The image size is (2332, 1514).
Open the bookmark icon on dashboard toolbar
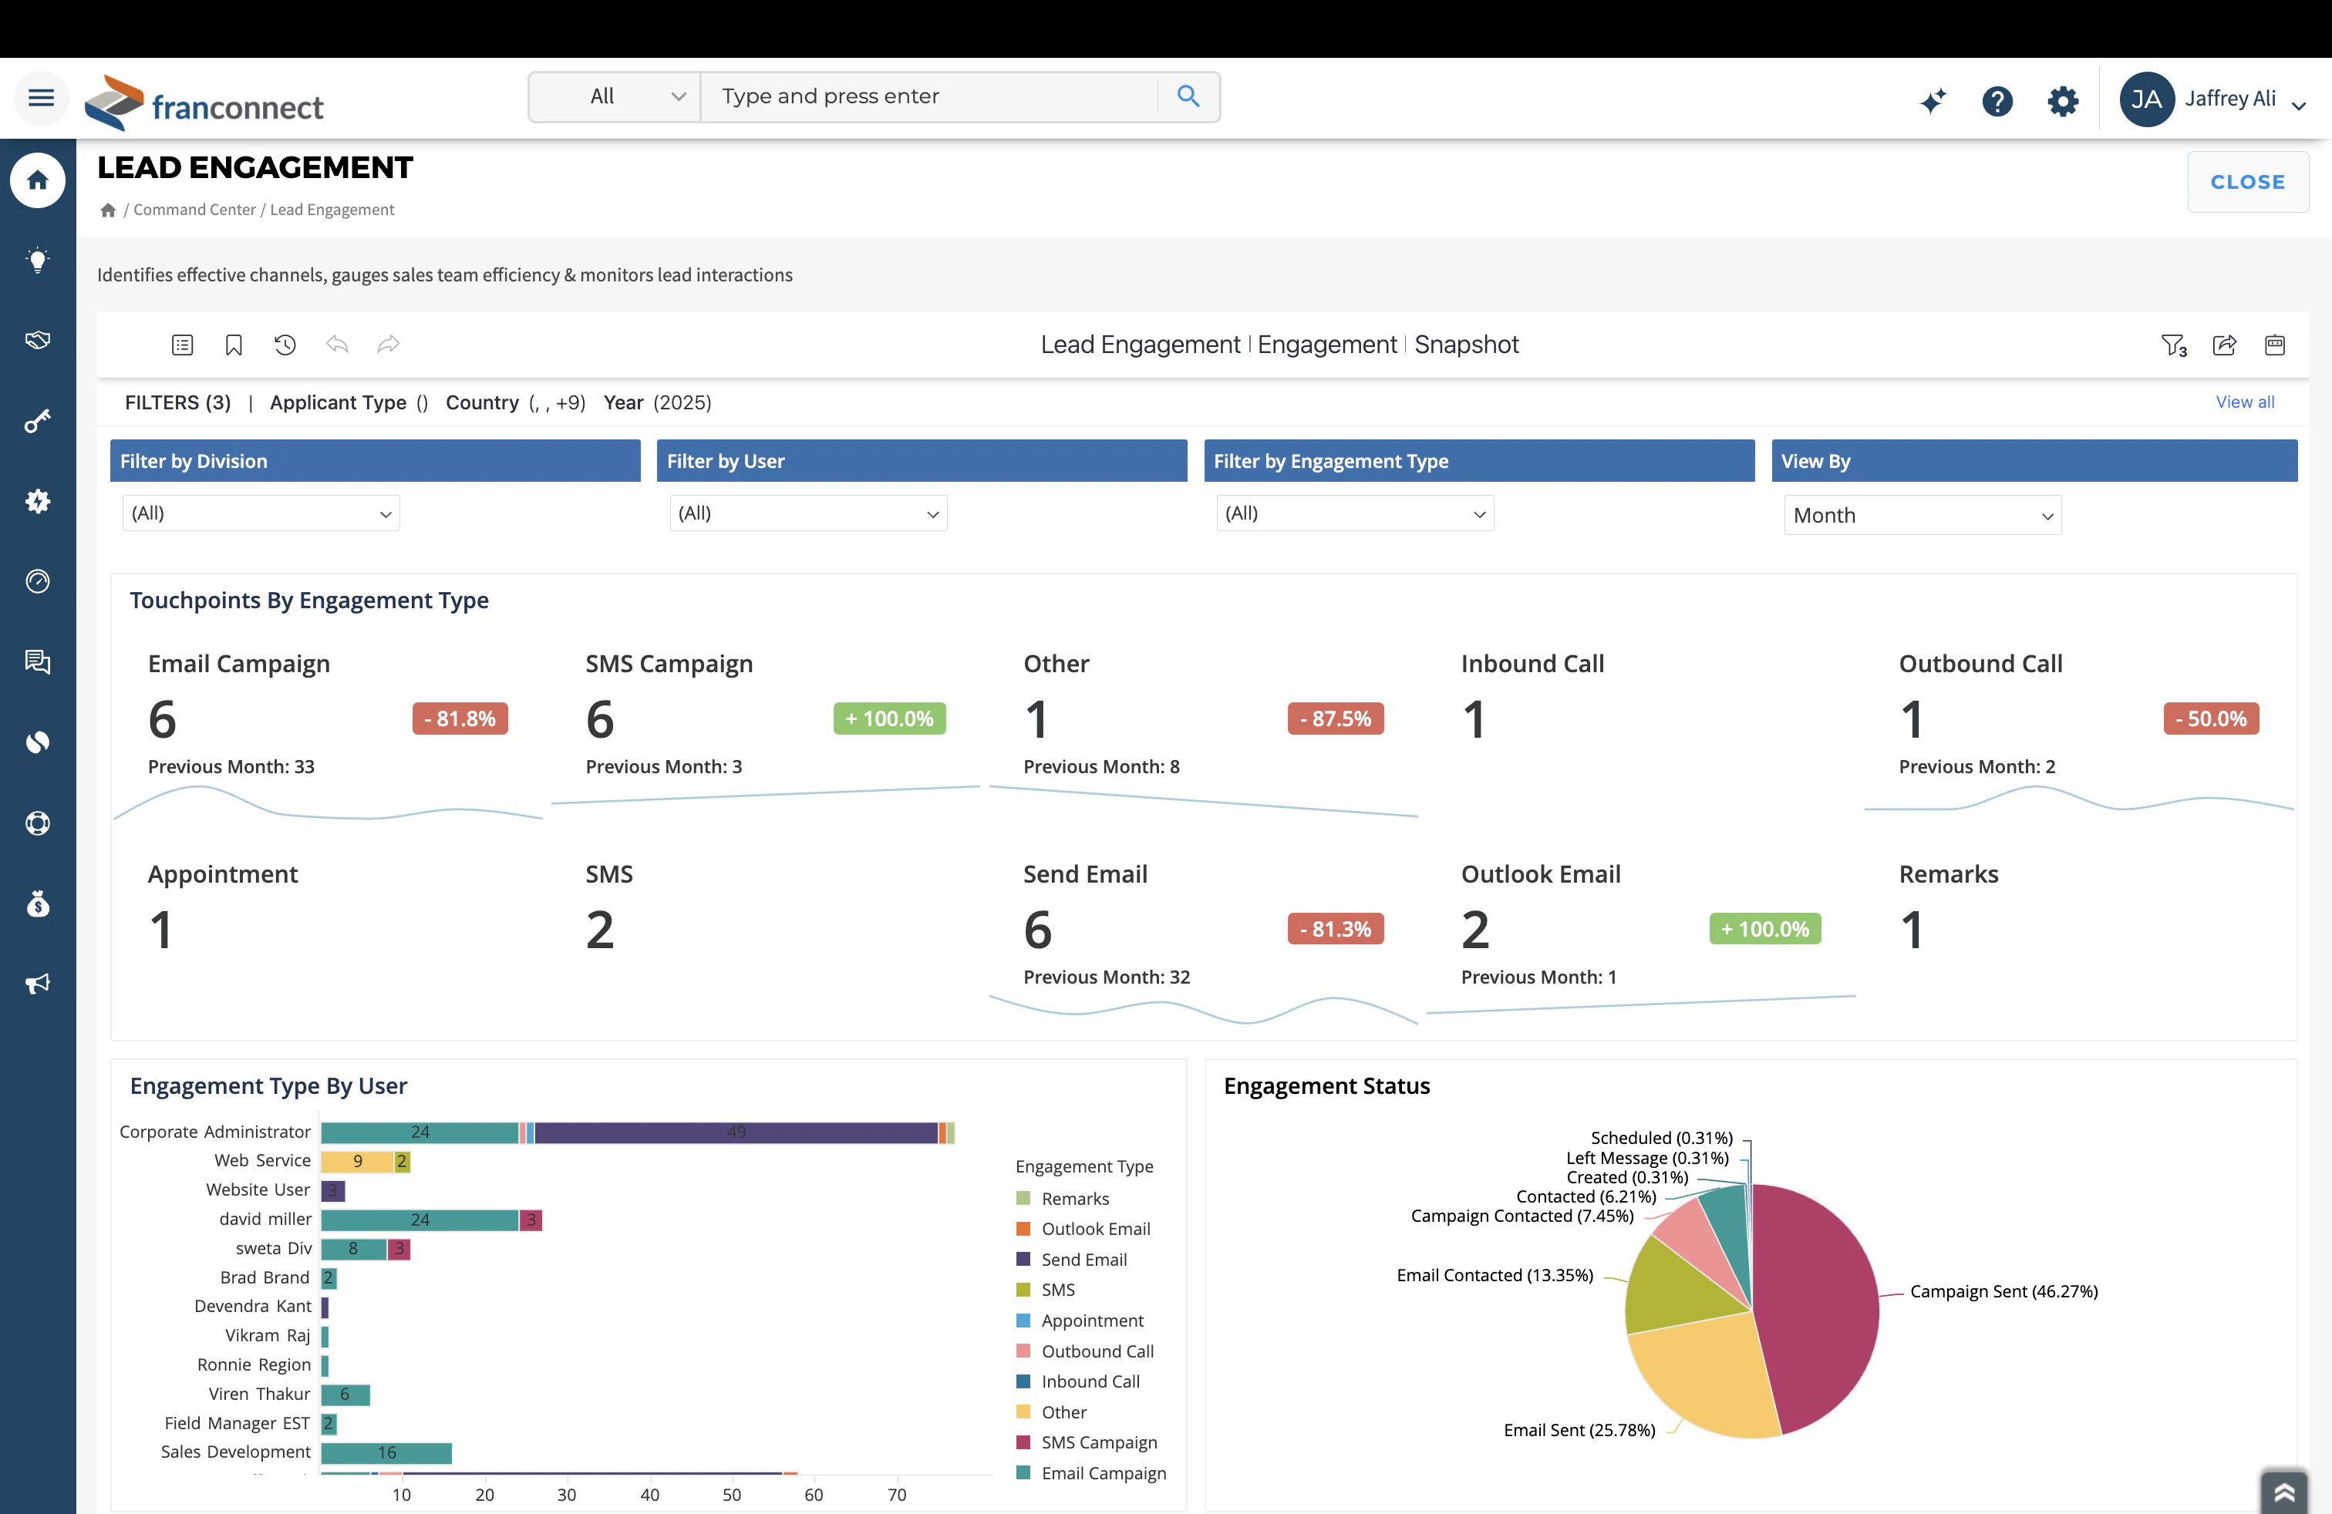coord(233,345)
